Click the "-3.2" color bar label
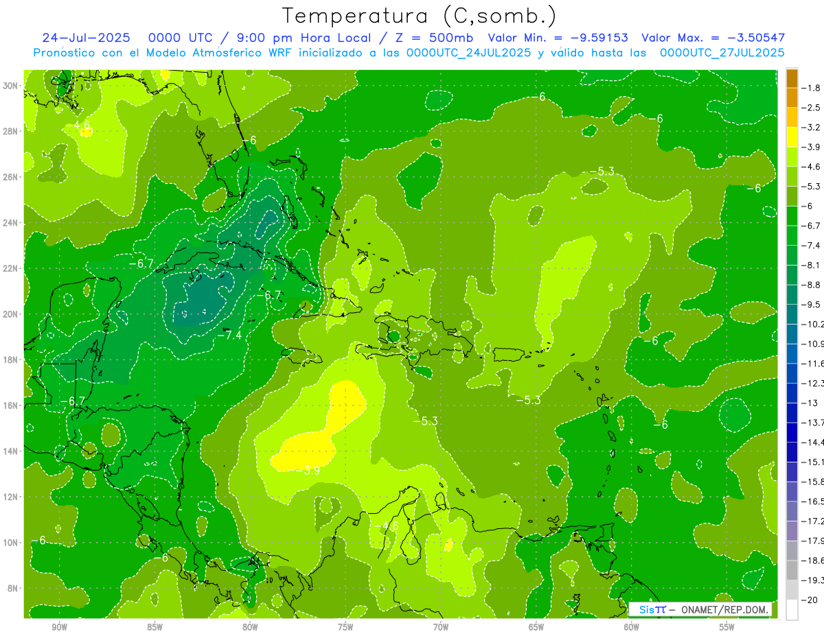 click(812, 127)
